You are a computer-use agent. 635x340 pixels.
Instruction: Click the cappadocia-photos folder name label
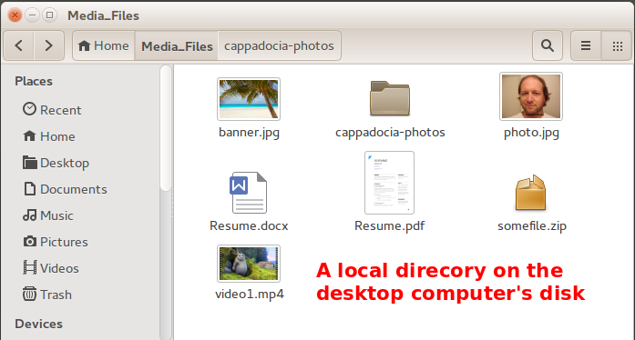click(390, 133)
